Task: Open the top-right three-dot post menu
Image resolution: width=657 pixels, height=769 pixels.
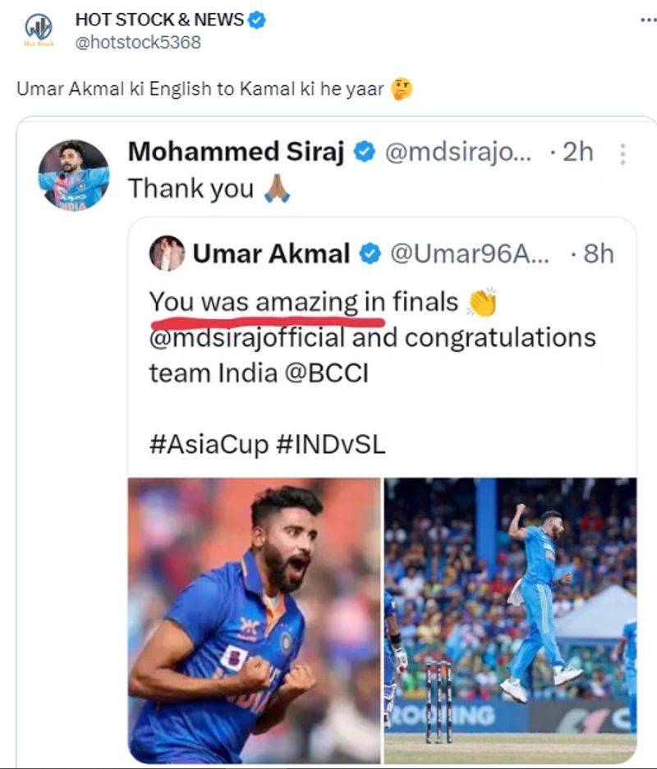Action: click(647, 20)
